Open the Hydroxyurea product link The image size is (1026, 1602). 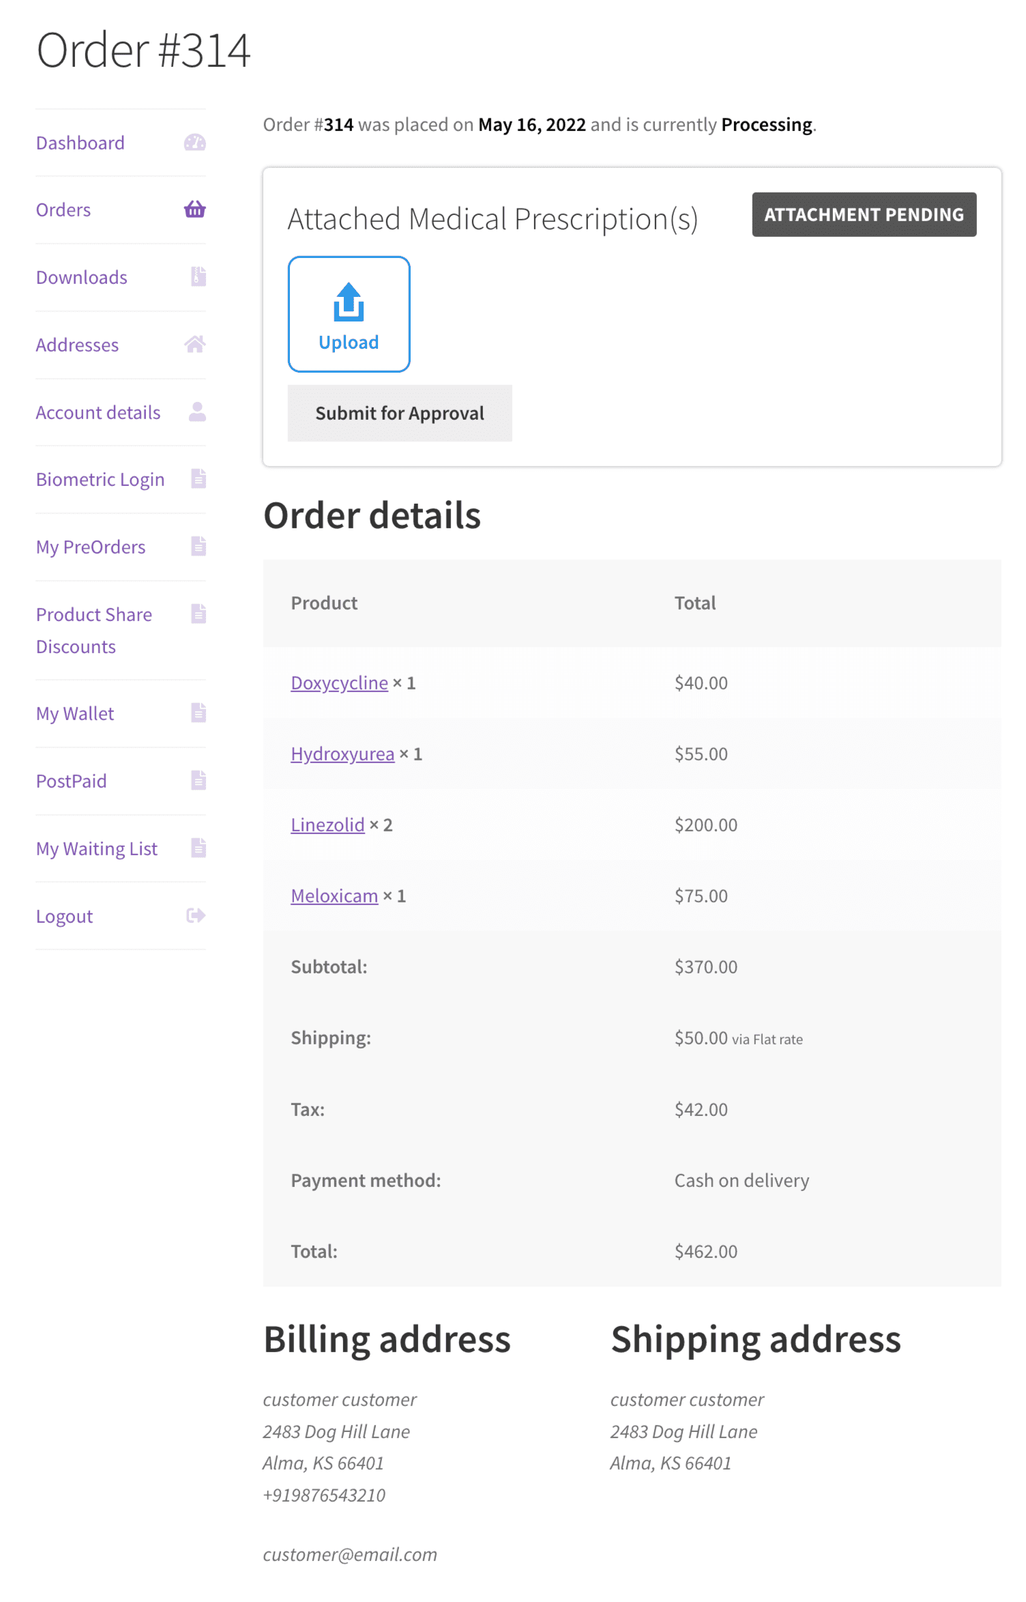(x=342, y=754)
